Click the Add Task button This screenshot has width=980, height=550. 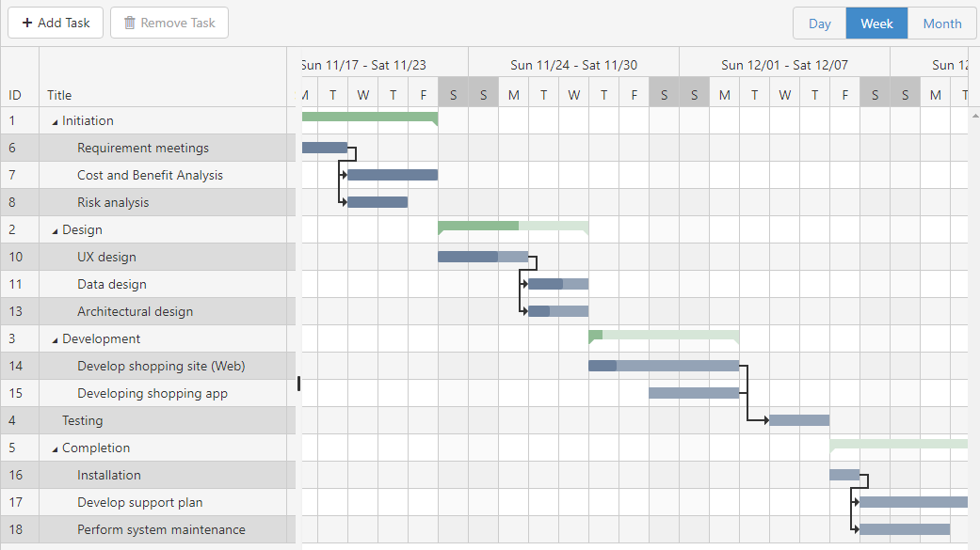(56, 24)
